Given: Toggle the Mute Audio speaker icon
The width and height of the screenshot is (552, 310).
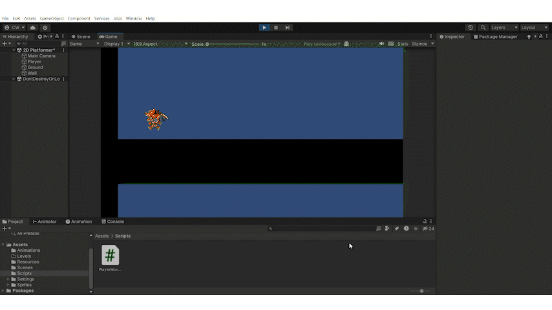Looking at the screenshot, I should [381, 44].
